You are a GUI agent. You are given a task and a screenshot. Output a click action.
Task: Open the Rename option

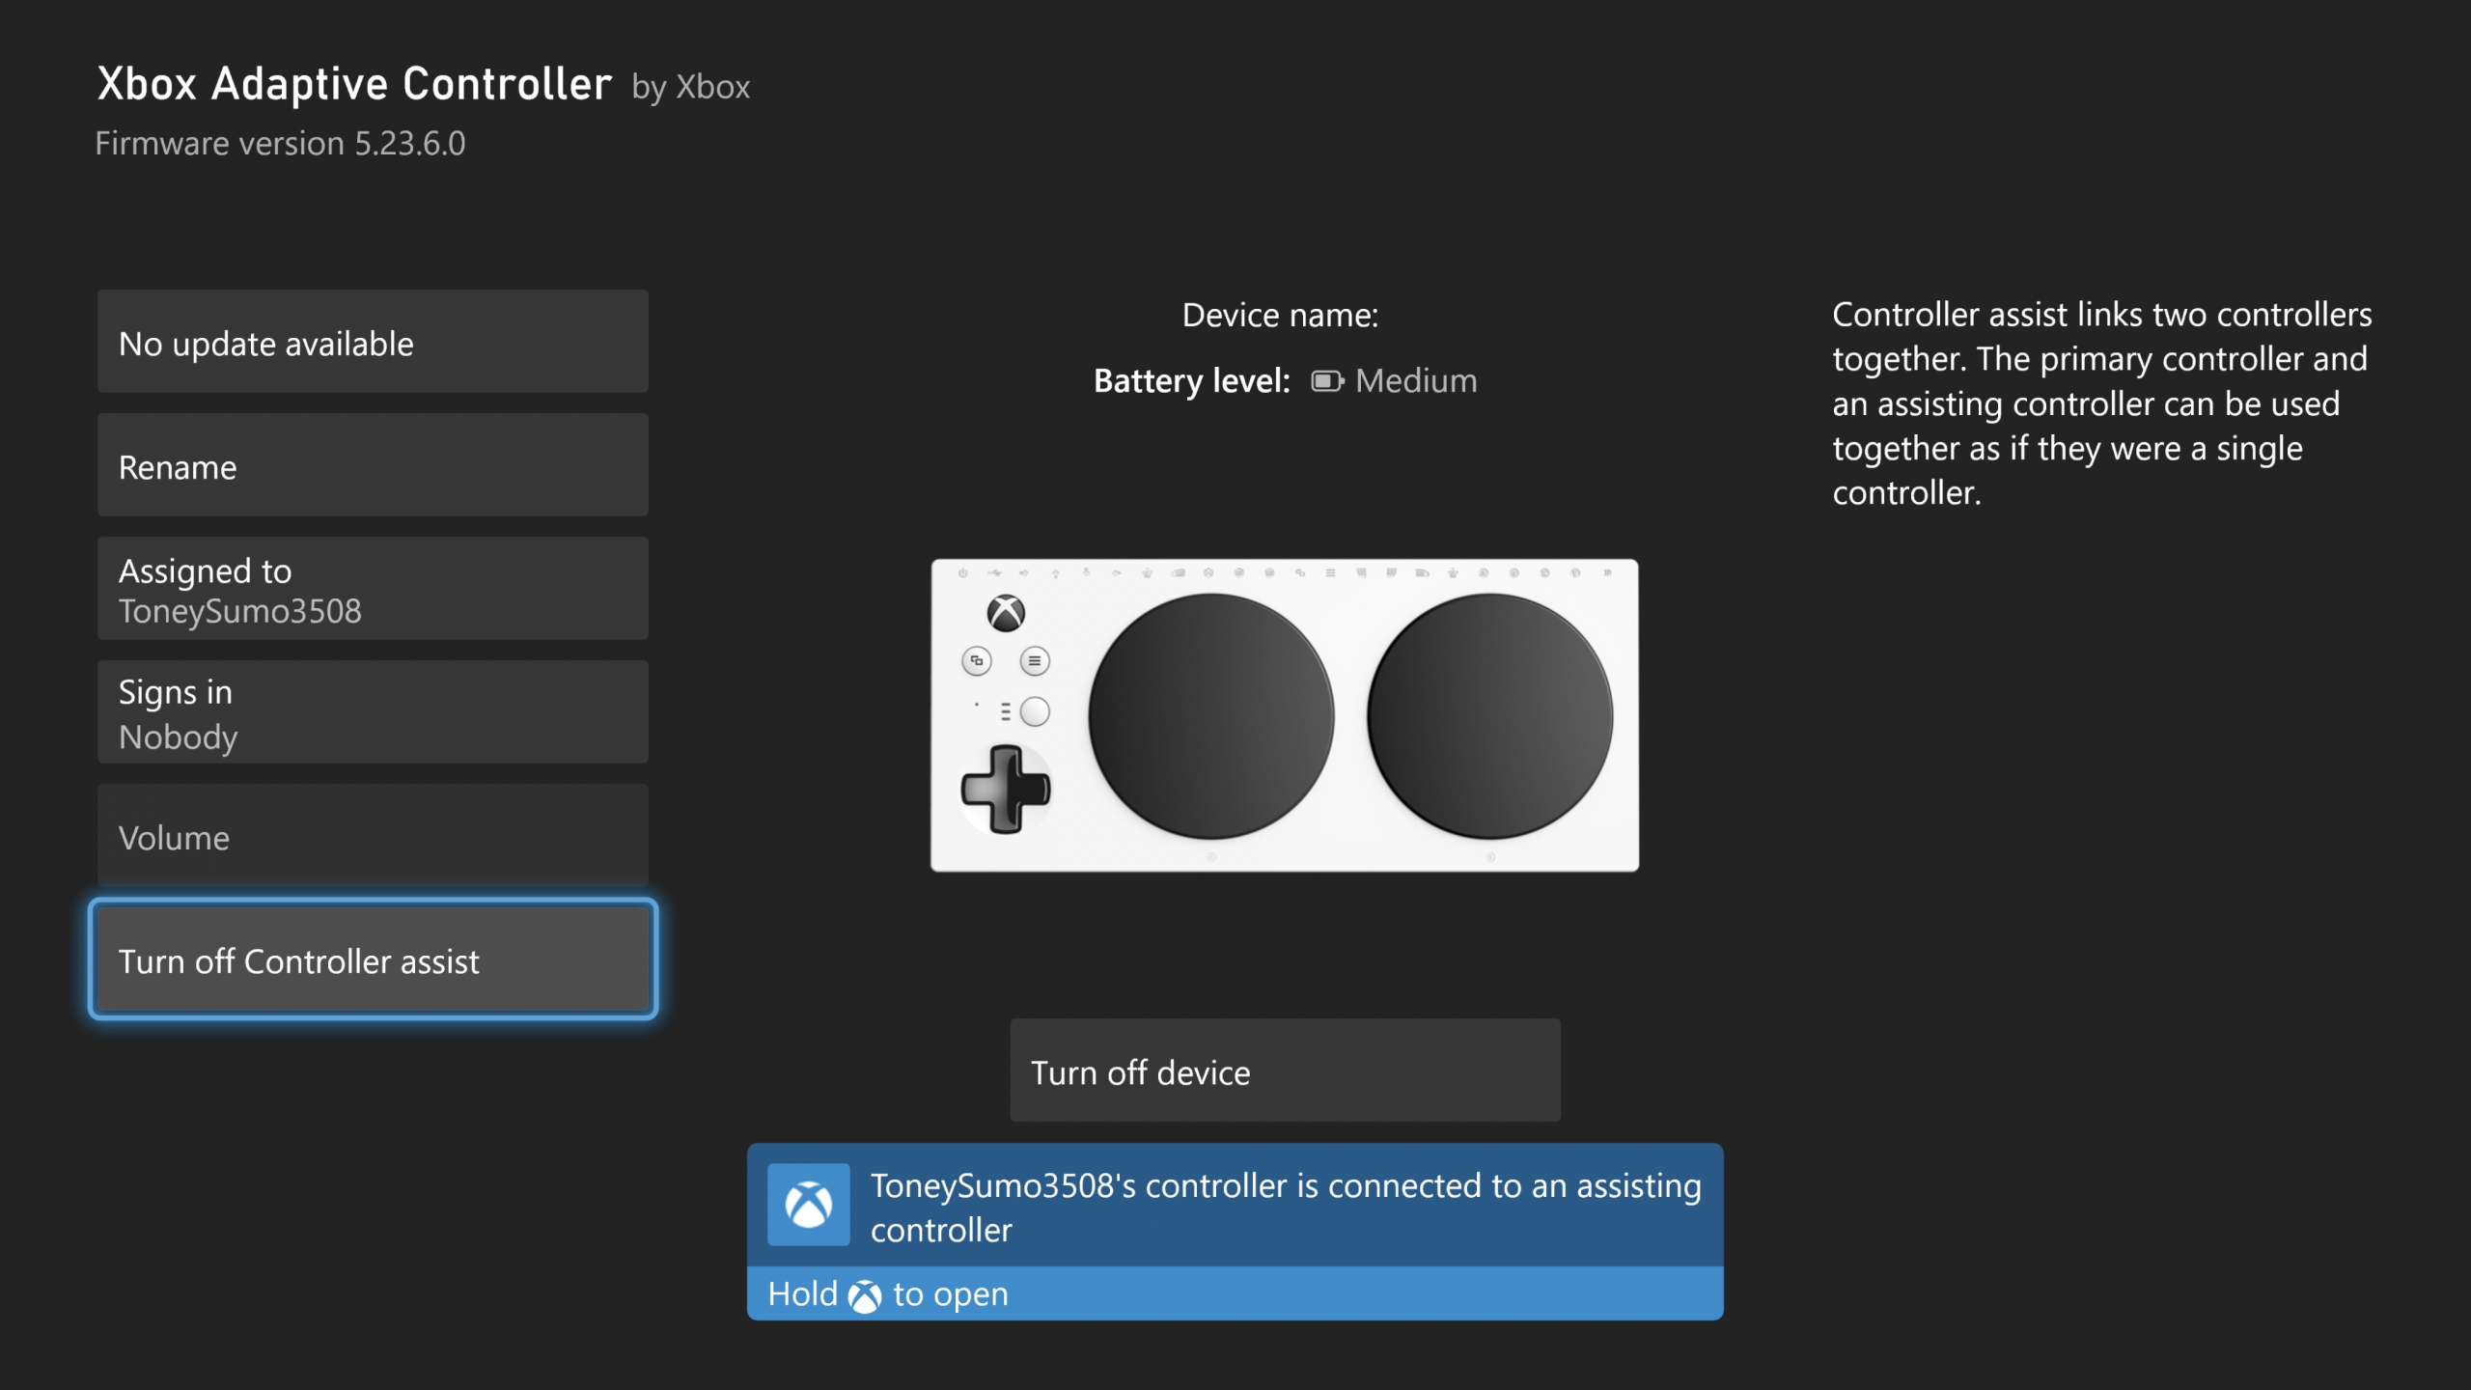[x=373, y=465]
